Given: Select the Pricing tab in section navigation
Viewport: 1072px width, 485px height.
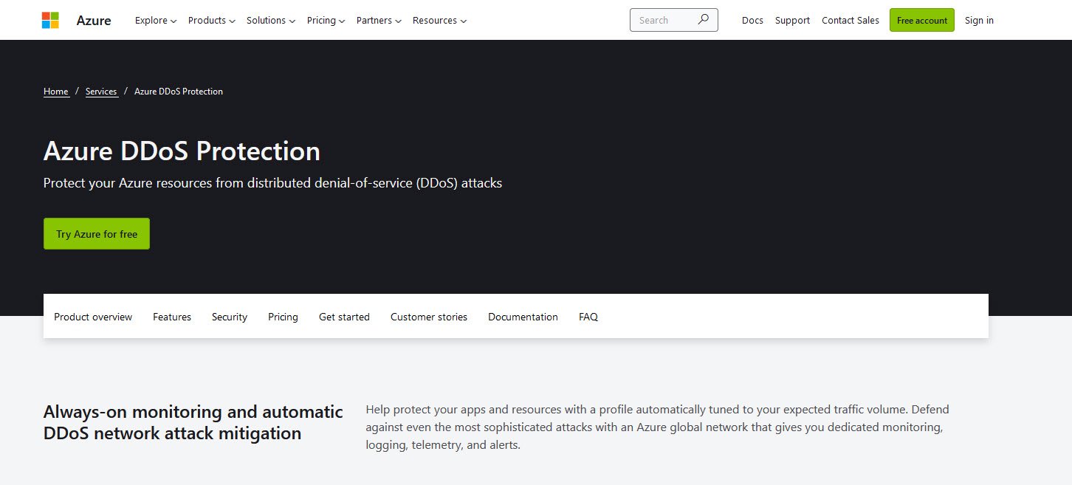Looking at the screenshot, I should [283, 317].
